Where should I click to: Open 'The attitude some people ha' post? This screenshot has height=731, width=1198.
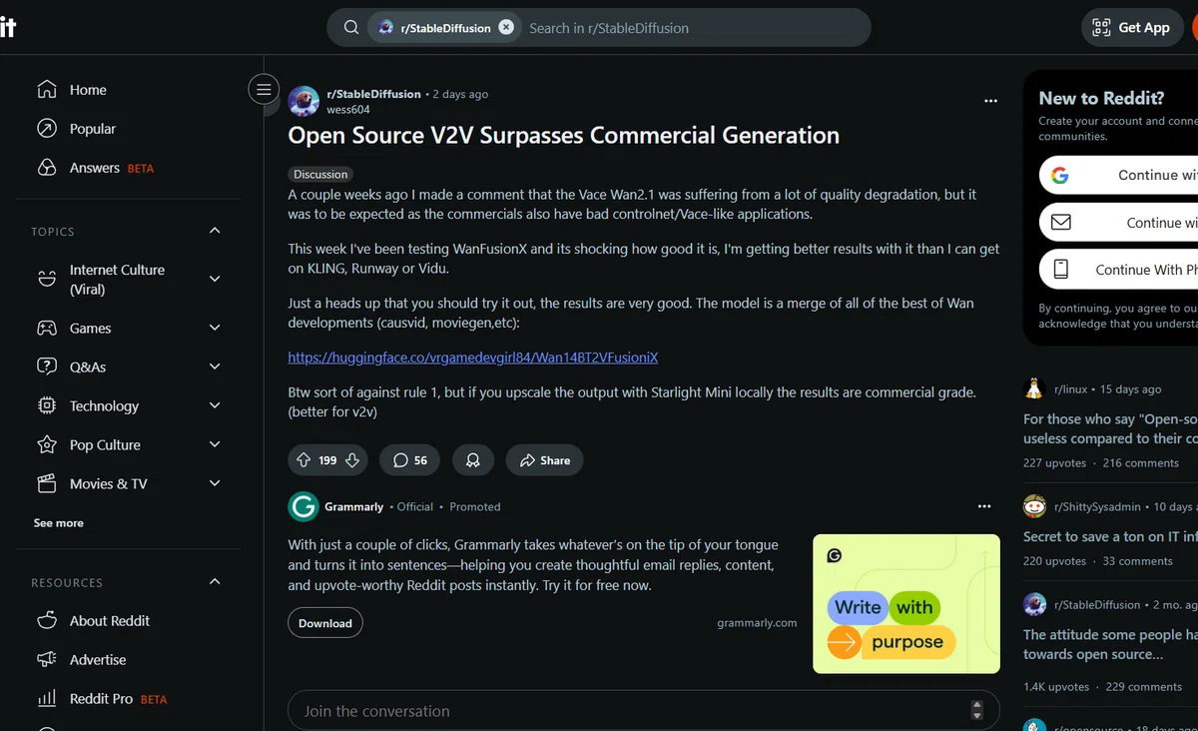coord(1110,644)
